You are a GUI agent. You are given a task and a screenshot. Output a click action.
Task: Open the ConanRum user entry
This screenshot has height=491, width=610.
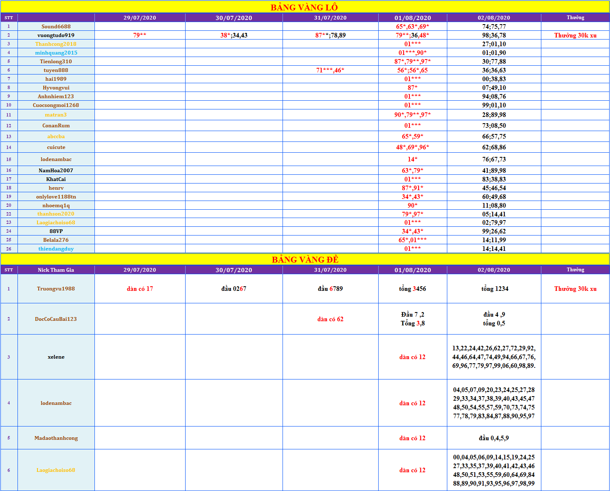pyautogui.click(x=56, y=126)
